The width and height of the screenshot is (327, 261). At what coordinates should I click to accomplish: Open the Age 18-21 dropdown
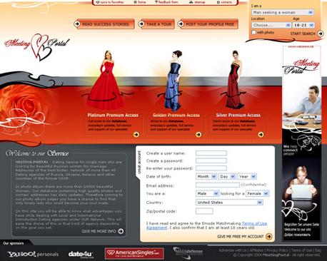point(303,25)
